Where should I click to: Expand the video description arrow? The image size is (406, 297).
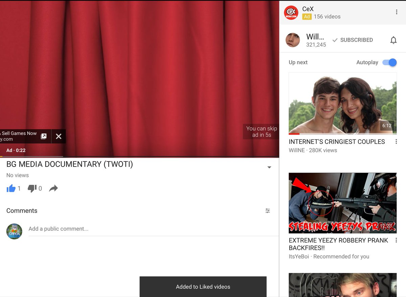click(269, 167)
